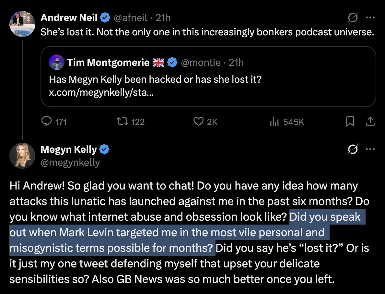This screenshot has height=294, width=385.
Task: Open the @megynkelly handle link
Action: (x=70, y=162)
